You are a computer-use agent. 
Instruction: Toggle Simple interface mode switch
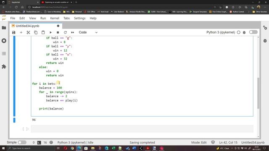[x=22, y=143]
